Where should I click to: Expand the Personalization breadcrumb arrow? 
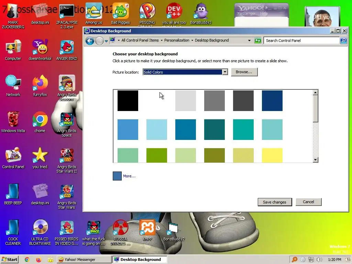coord(192,41)
